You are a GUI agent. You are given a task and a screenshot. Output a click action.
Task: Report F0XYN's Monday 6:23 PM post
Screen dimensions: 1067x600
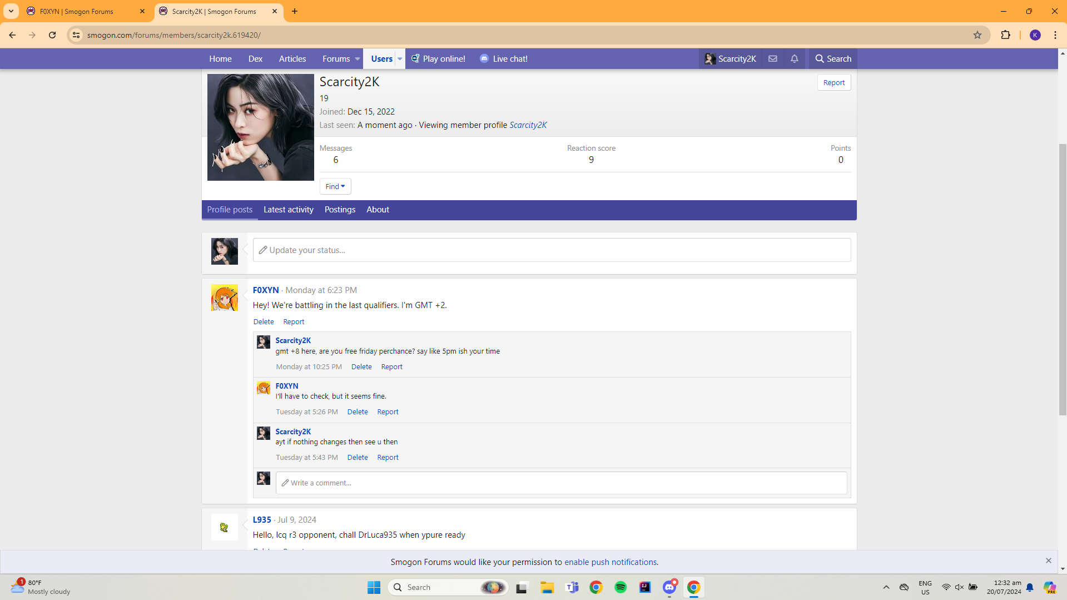click(x=294, y=321)
